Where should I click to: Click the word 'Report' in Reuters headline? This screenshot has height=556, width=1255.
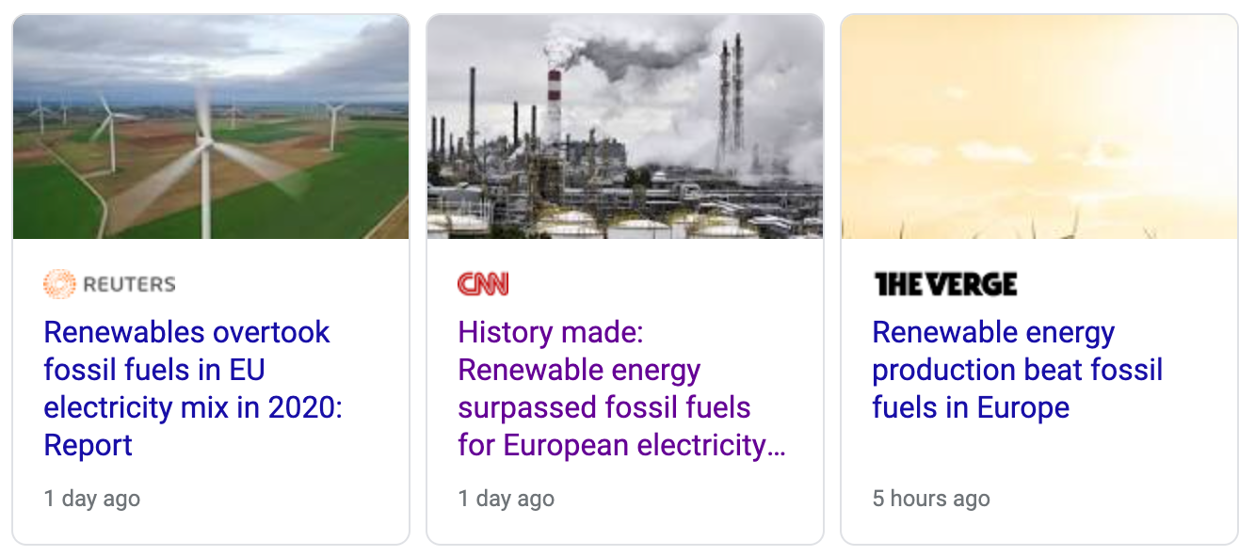[88, 445]
